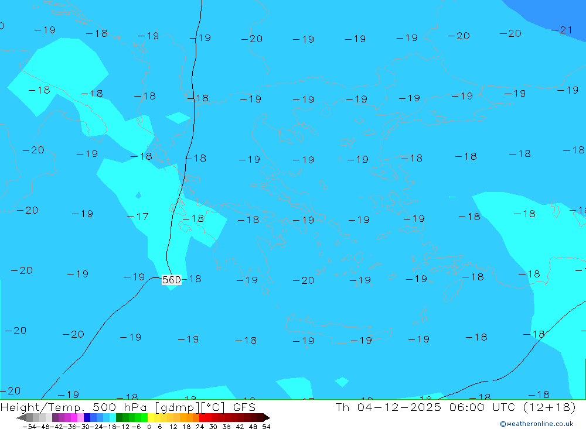
Task: Click the [°C] units label
Action: click(x=213, y=407)
